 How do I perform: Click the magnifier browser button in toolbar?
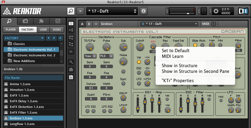point(71,11)
